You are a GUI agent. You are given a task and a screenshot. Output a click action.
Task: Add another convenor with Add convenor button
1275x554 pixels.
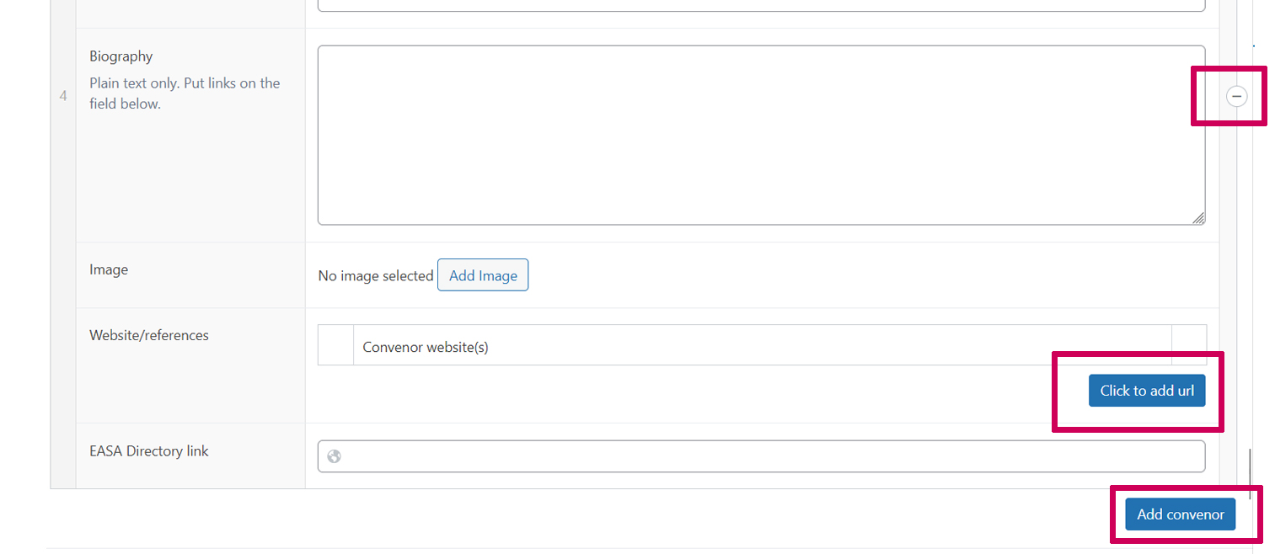click(x=1180, y=514)
